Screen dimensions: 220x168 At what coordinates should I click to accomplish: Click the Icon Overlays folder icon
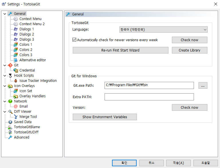pos(10,86)
